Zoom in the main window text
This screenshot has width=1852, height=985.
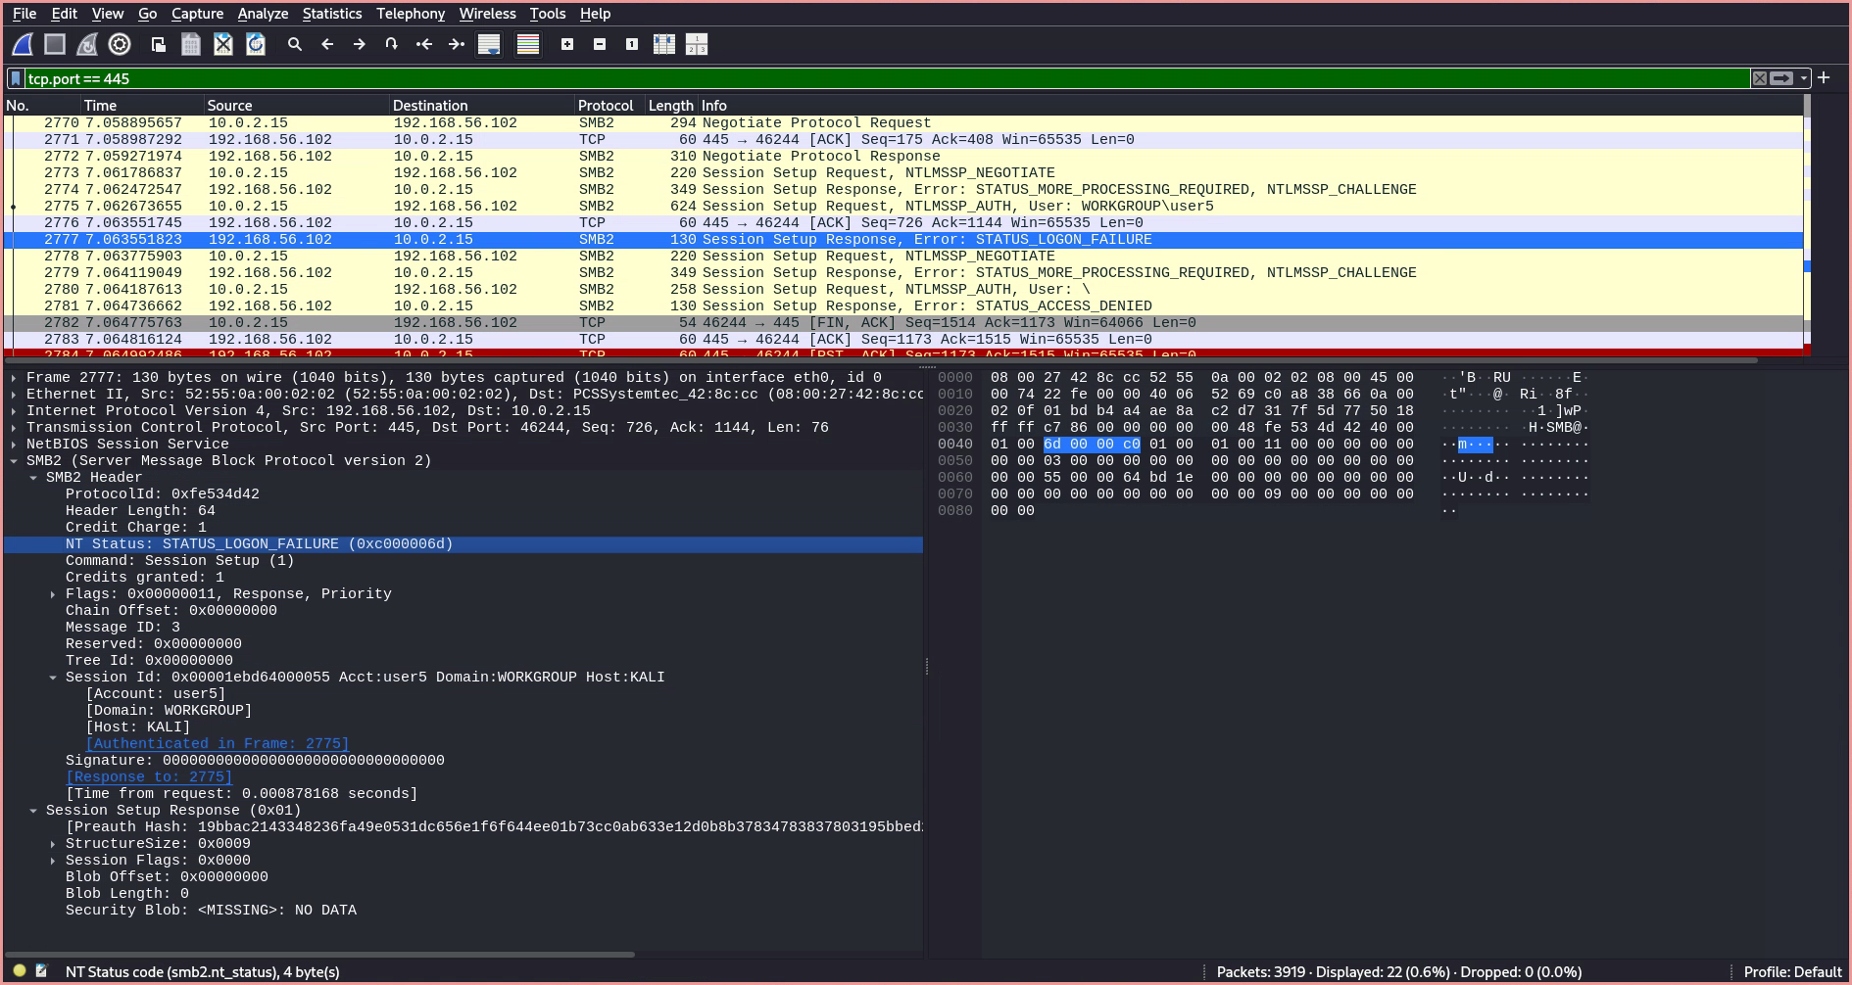[x=567, y=44]
